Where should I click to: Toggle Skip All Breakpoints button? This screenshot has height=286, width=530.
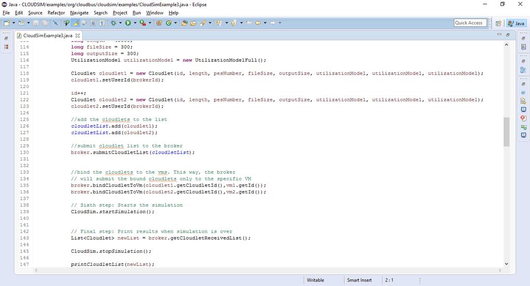coord(55,23)
